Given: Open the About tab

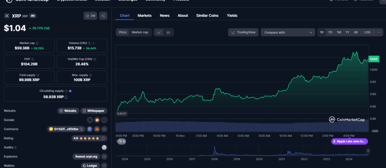Looking at the screenshot, I should [183, 15].
